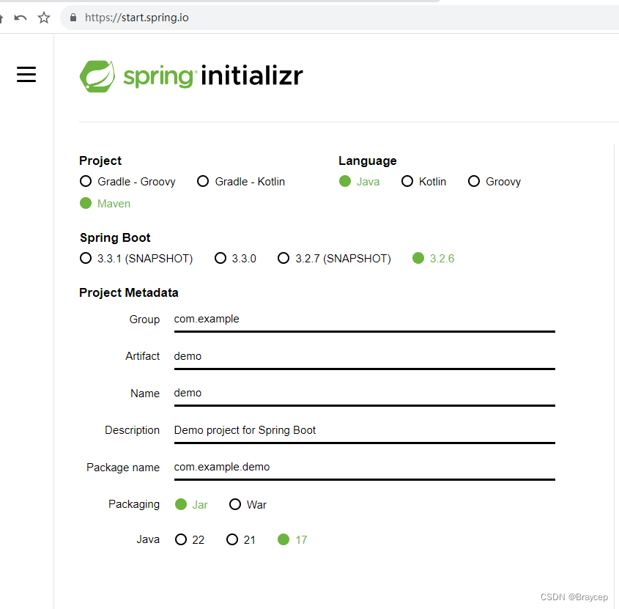This screenshot has width=619, height=609.
Task: Open the hamburger side menu
Action: 26,74
